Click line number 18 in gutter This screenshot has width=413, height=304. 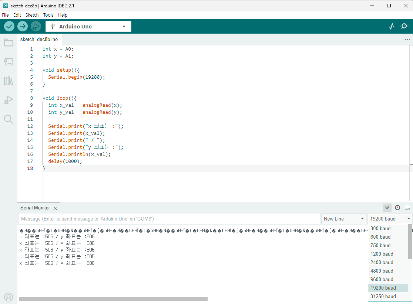[x=30, y=168]
